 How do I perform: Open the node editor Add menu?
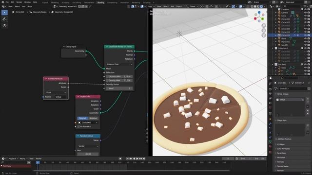(x=24, y=6)
